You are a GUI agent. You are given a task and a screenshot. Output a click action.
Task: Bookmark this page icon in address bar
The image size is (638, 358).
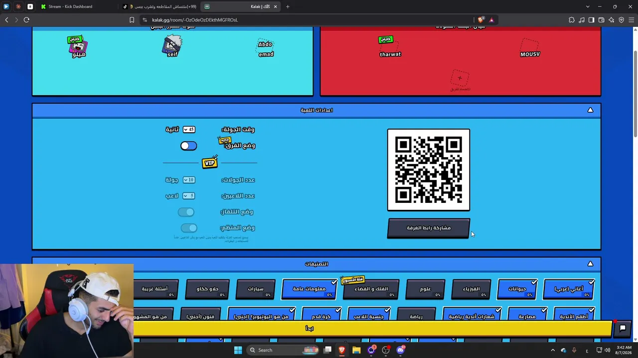tap(132, 20)
